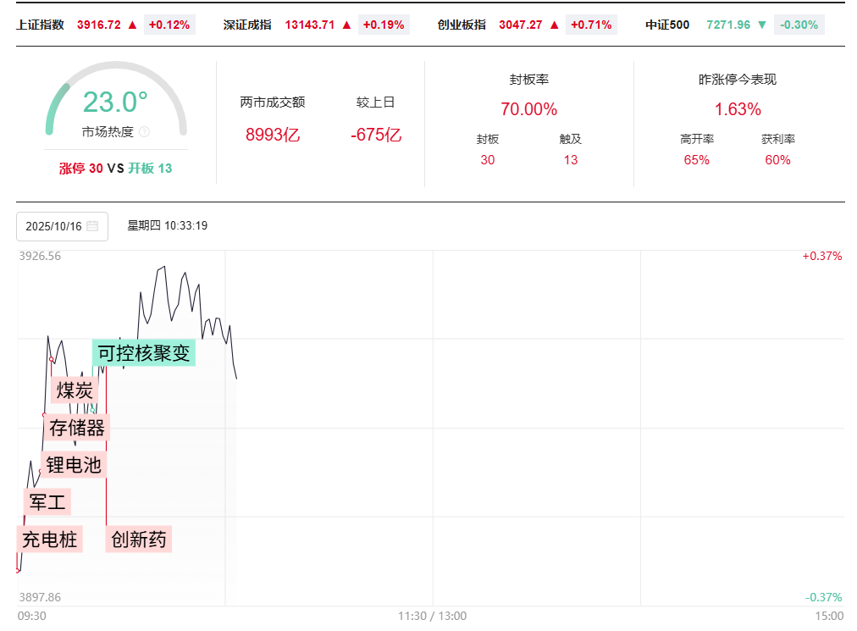Screen dimensions: 857x631
Task: Click the 存储器 sector label
Action: tap(77, 428)
